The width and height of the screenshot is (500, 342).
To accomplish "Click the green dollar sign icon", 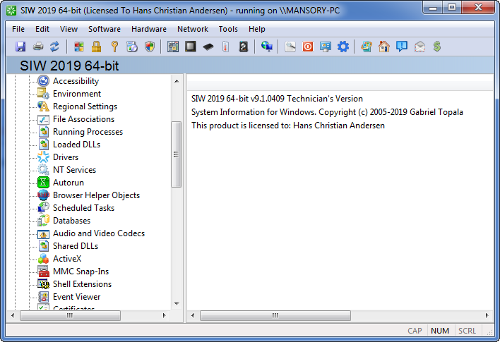I will 437,47.
